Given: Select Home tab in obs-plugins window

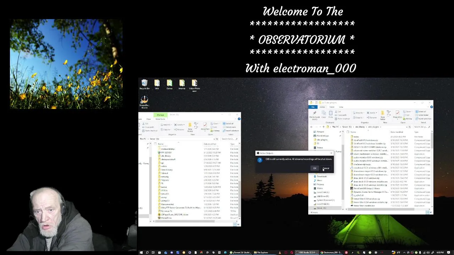Looking at the screenshot, I should (322, 107).
